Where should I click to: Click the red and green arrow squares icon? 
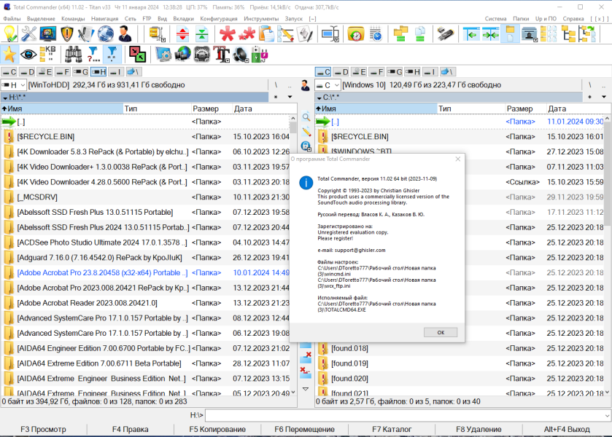pyautogui.click(x=137, y=54)
